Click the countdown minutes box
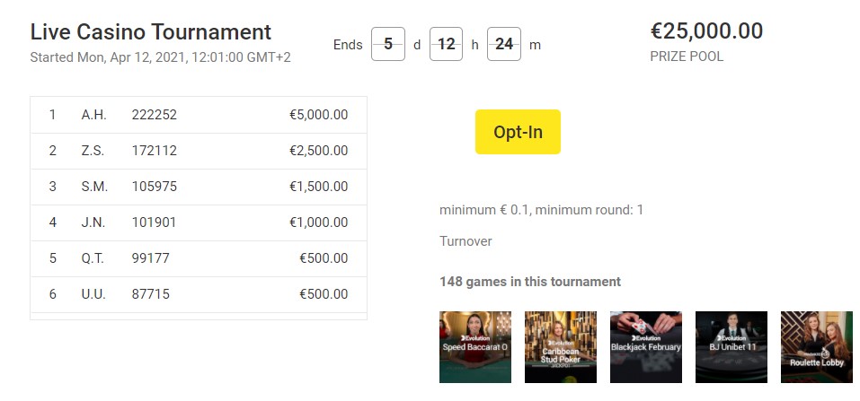 [504, 44]
